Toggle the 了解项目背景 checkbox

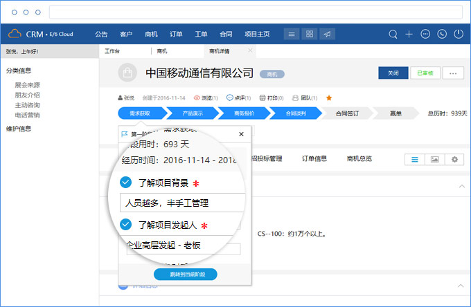coord(125,183)
